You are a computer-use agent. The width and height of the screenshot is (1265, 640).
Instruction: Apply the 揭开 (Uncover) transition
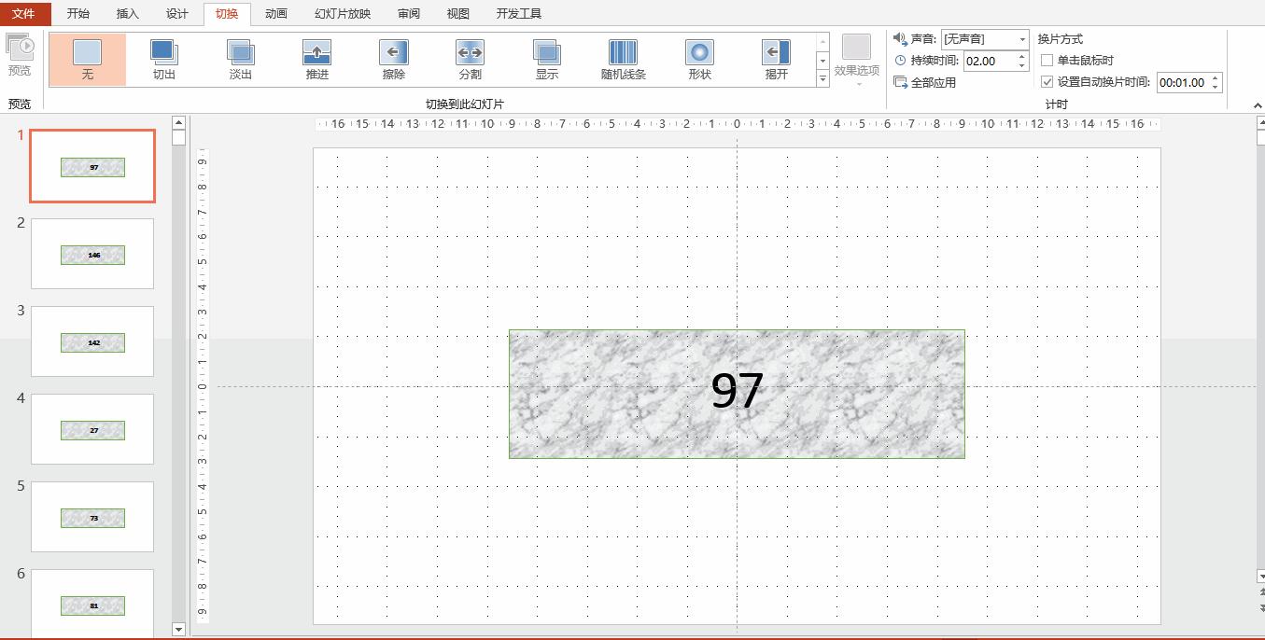coord(776,60)
